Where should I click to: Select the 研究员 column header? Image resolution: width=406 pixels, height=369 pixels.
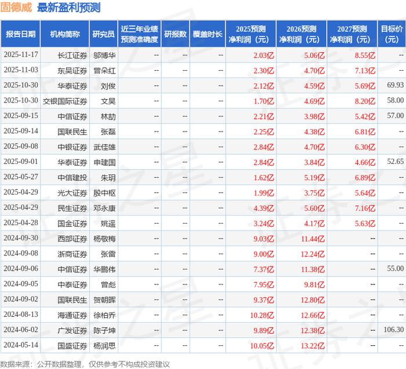(103, 34)
